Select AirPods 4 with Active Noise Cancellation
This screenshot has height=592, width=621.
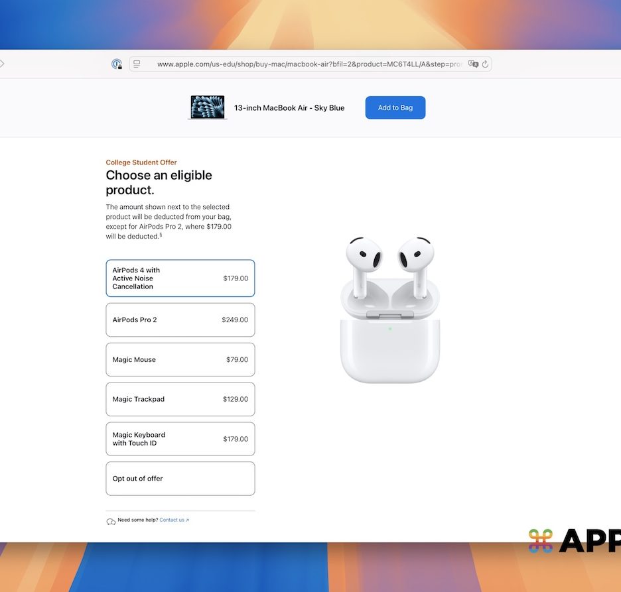coord(180,278)
